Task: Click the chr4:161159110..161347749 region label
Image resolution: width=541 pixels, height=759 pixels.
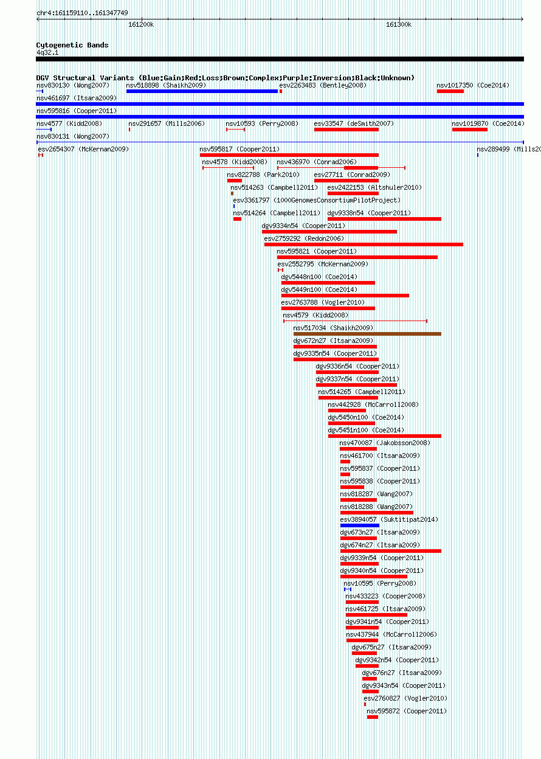Action: (82, 13)
